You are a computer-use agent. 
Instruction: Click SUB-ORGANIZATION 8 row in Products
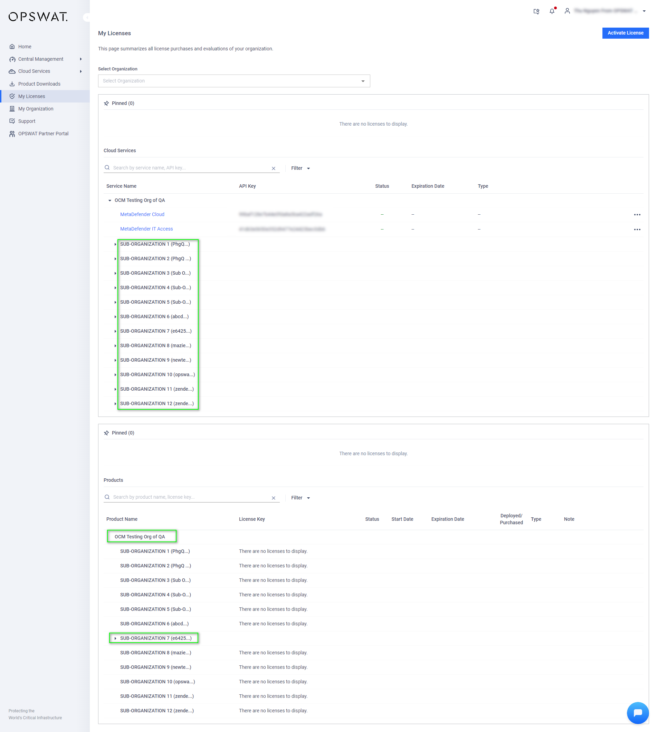(374, 653)
